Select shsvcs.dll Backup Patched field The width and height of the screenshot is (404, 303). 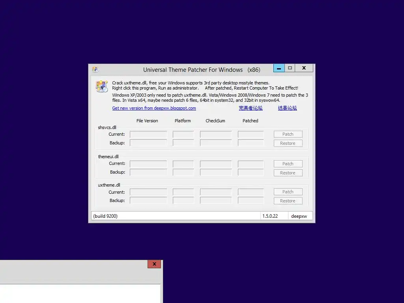pos(251,143)
